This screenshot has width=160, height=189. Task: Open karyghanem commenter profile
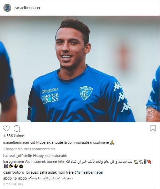coord(14,162)
